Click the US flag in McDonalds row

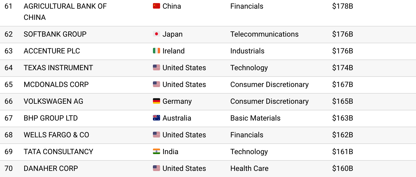156,84
